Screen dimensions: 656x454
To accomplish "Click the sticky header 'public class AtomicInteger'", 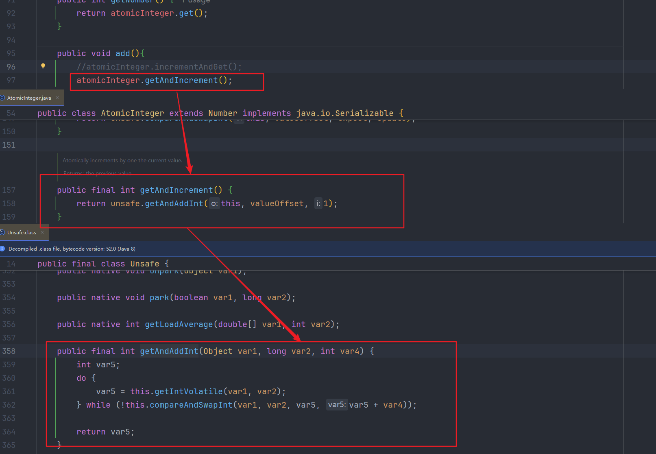I will (x=220, y=113).
